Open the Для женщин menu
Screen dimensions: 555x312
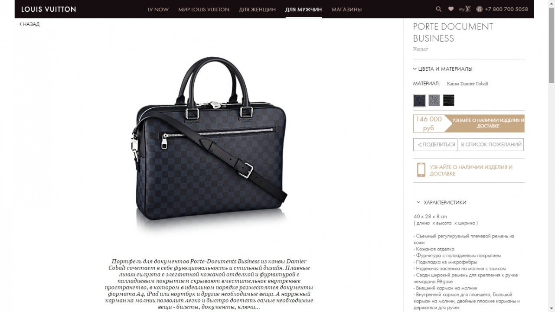click(257, 9)
